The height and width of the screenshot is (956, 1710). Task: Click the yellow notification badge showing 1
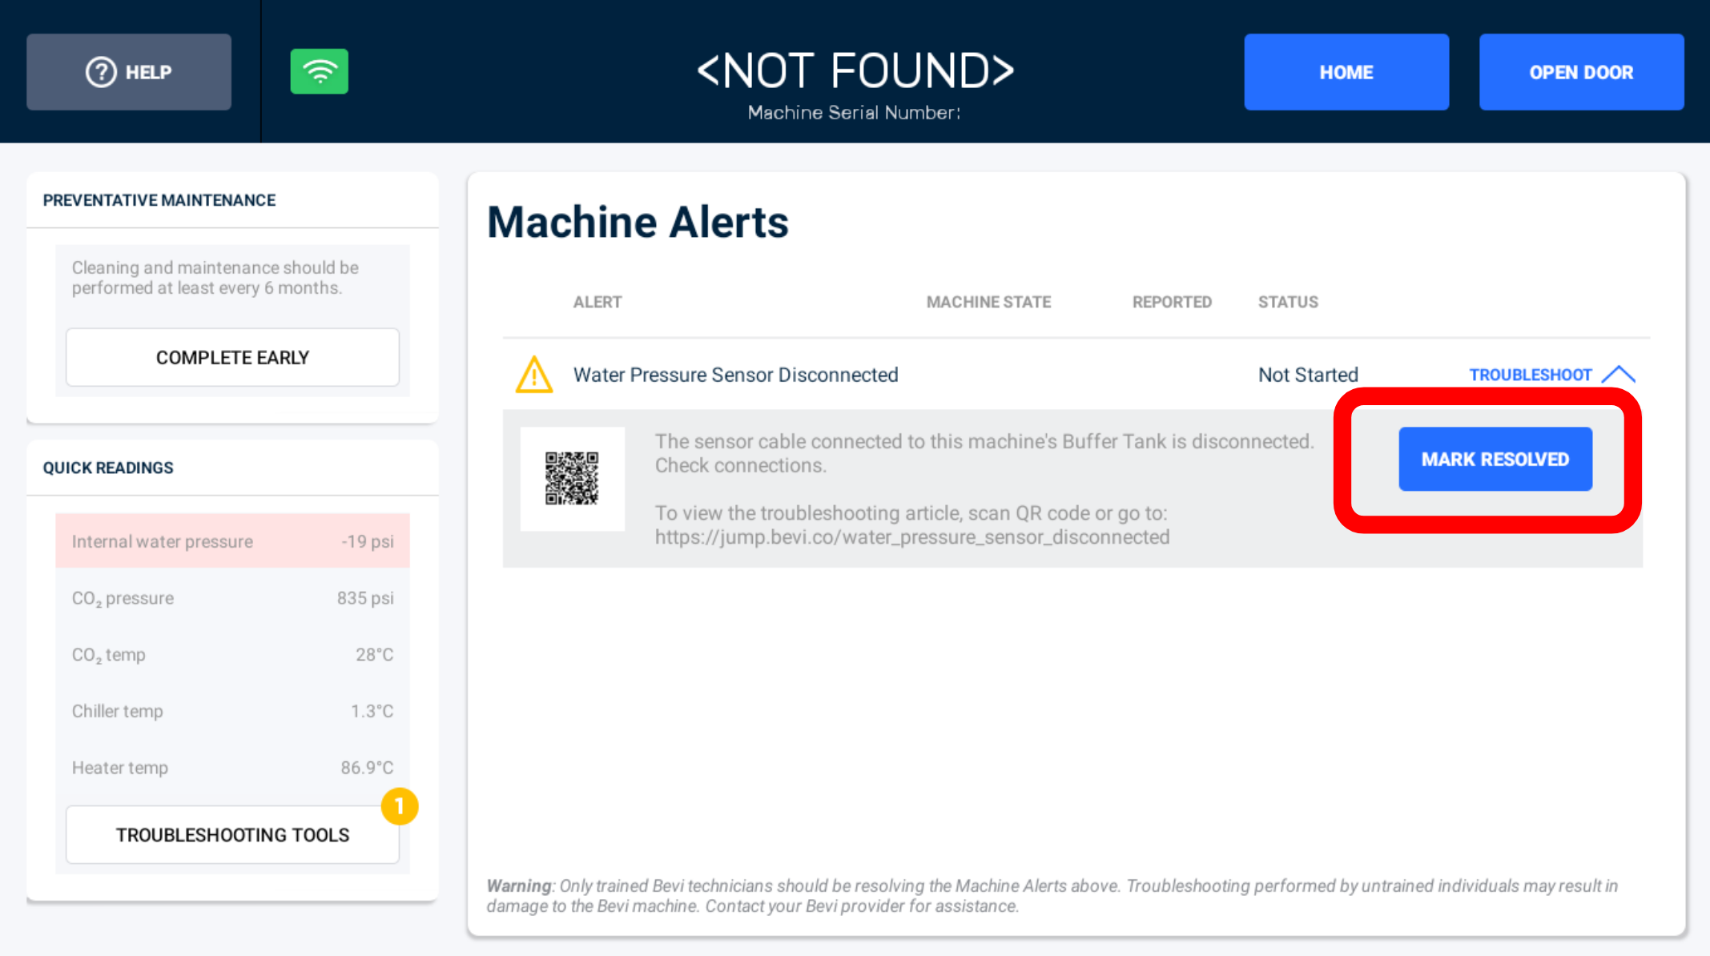pyautogui.click(x=400, y=806)
